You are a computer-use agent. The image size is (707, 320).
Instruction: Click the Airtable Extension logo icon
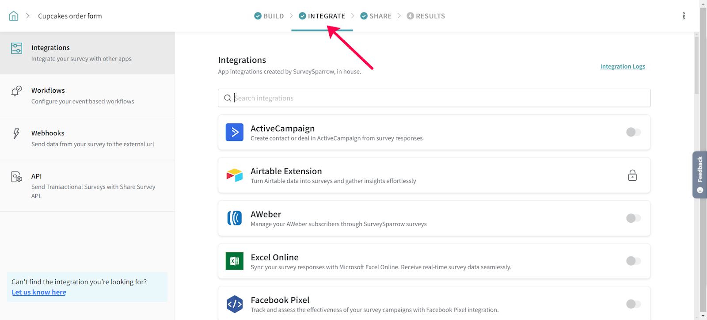tap(235, 175)
